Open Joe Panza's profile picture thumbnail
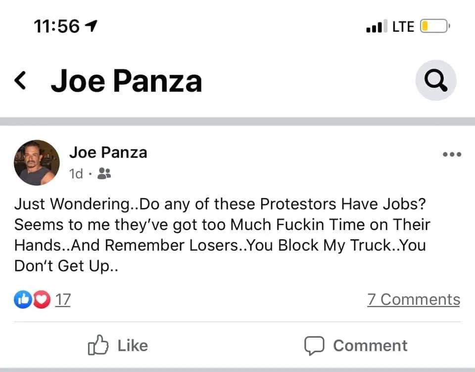Screen dimensions: 475x372 pos(37,162)
